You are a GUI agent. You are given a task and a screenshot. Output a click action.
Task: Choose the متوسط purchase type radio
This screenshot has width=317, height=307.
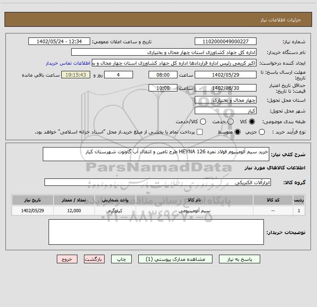pyautogui.click(x=238, y=132)
